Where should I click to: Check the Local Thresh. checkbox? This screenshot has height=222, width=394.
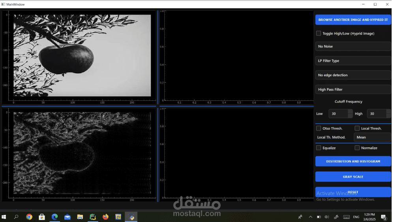click(x=357, y=128)
